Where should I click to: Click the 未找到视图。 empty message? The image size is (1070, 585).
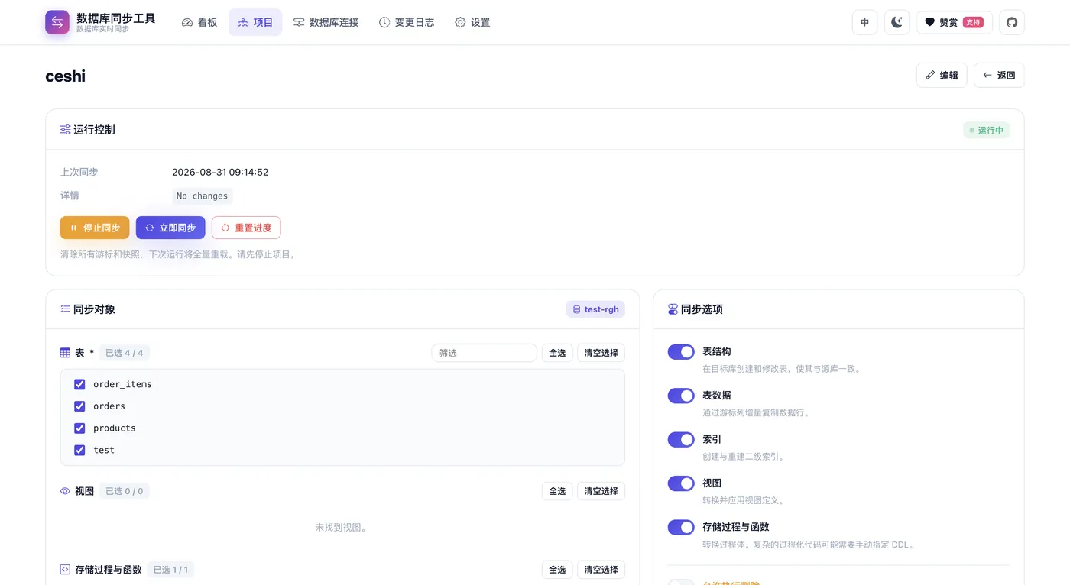click(342, 528)
